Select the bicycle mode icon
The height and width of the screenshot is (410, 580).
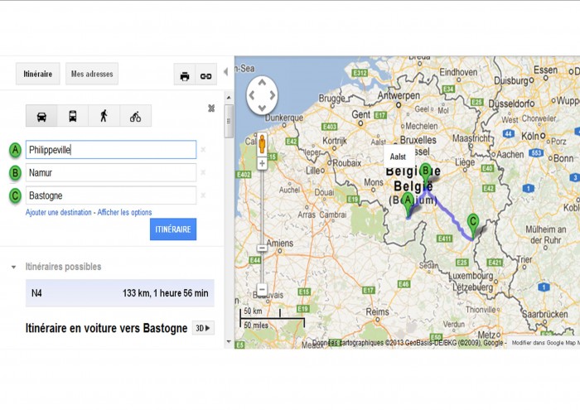click(x=135, y=116)
